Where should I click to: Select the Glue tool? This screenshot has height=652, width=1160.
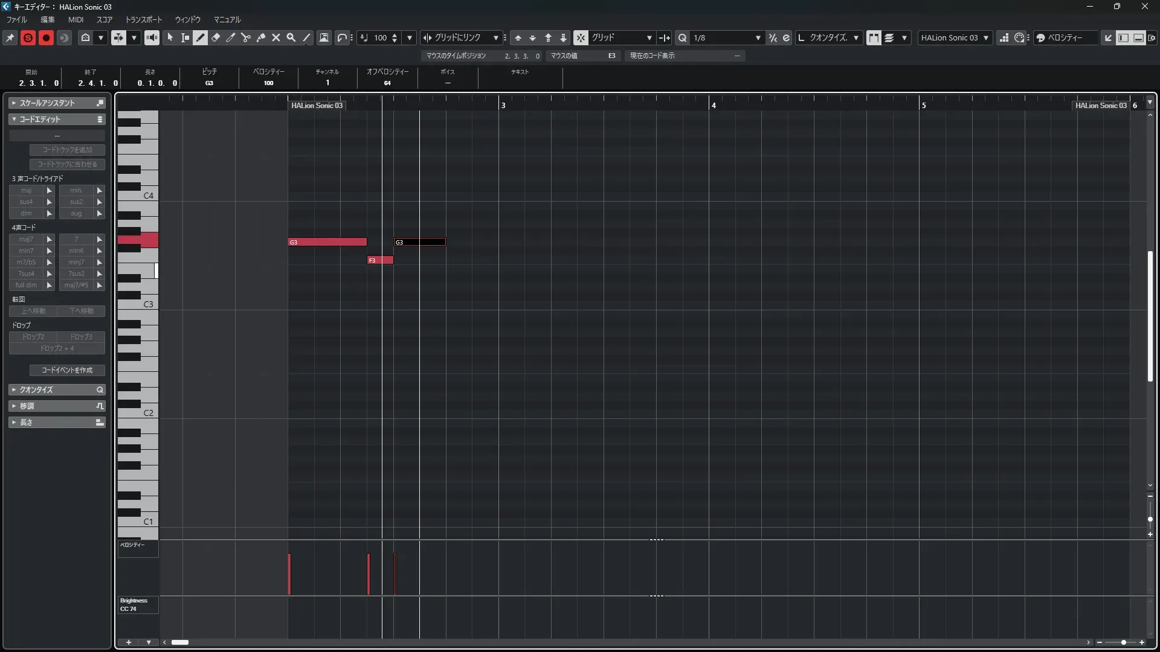(261, 37)
